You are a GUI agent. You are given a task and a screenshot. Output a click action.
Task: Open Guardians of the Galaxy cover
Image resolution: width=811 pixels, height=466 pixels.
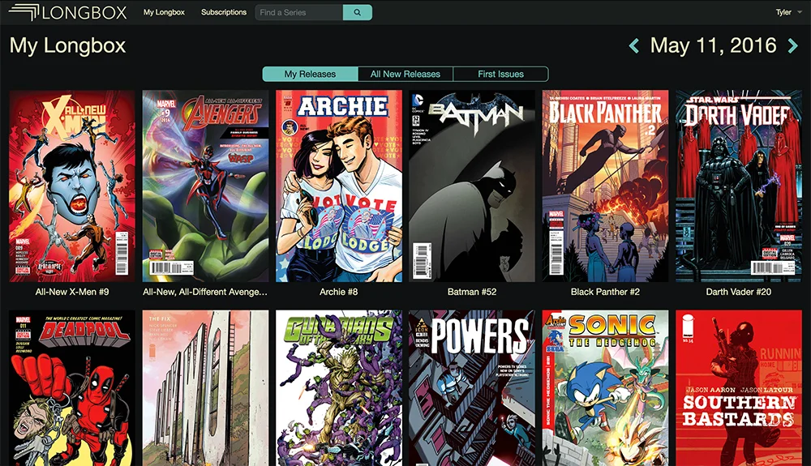(x=339, y=388)
